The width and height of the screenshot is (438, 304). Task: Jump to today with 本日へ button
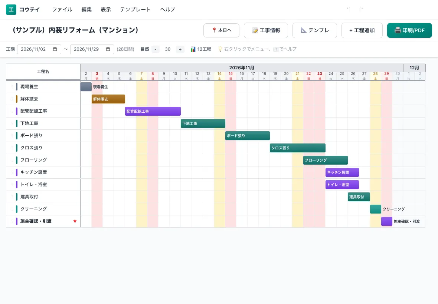pos(222,30)
